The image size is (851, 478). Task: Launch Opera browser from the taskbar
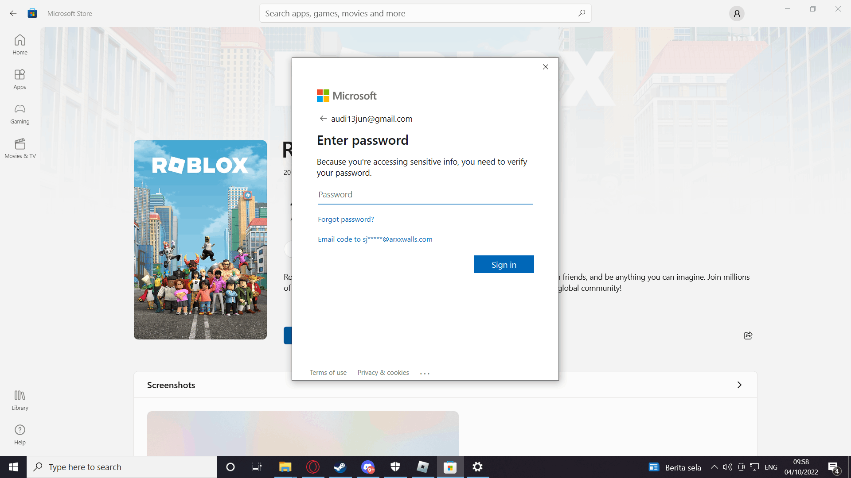pyautogui.click(x=313, y=467)
